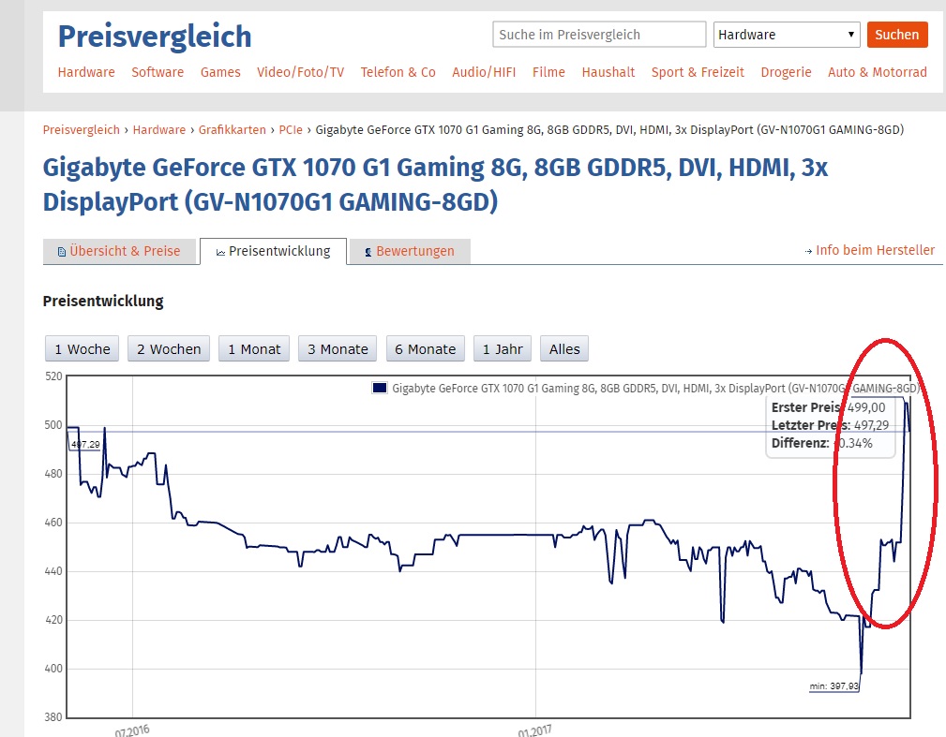
Task: Click the min: 397,93 marker label
Action: (x=833, y=686)
